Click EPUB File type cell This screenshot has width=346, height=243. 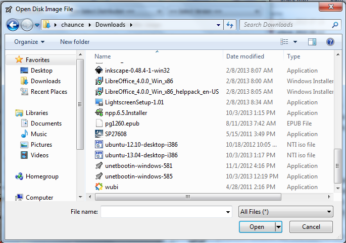(x=299, y=124)
